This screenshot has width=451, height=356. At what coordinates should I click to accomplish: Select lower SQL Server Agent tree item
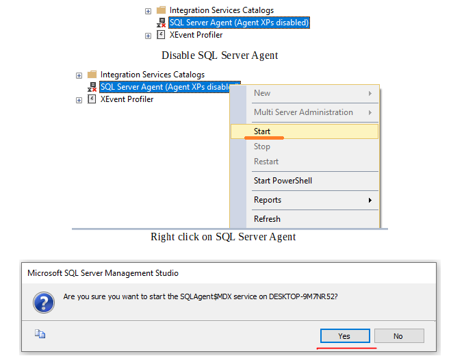pyautogui.click(x=170, y=87)
